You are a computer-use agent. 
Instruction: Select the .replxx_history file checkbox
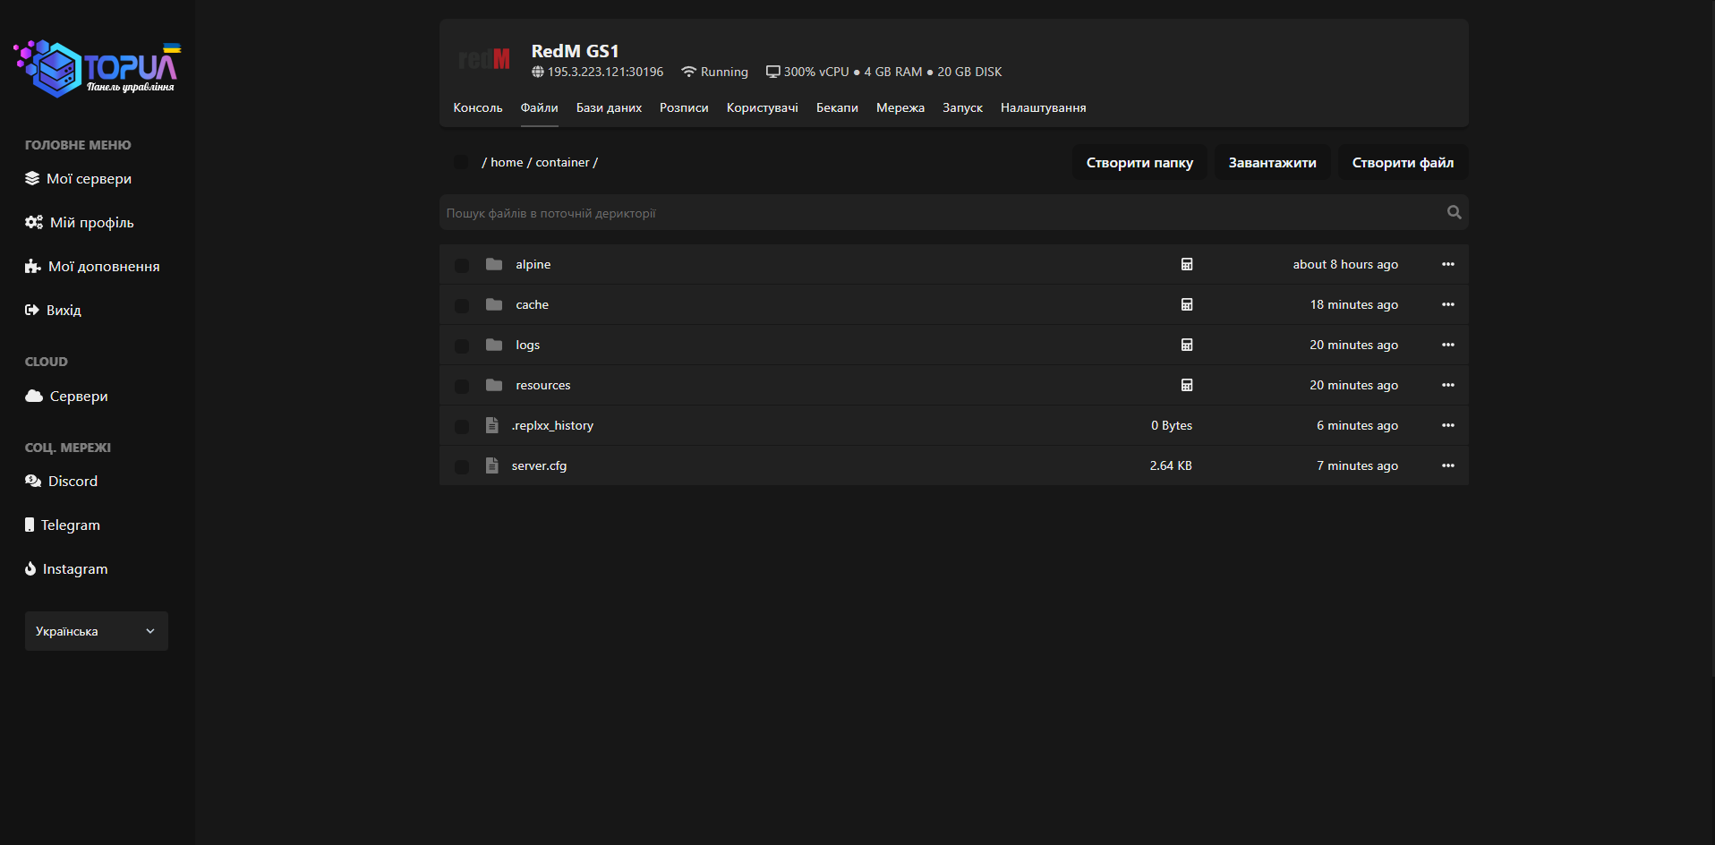click(462, 426)
